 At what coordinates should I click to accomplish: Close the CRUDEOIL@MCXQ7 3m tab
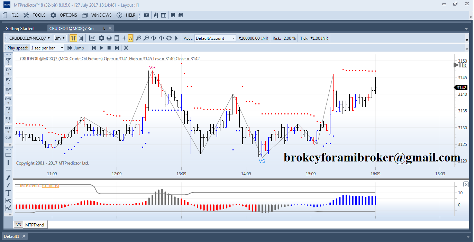coord(110,29)
